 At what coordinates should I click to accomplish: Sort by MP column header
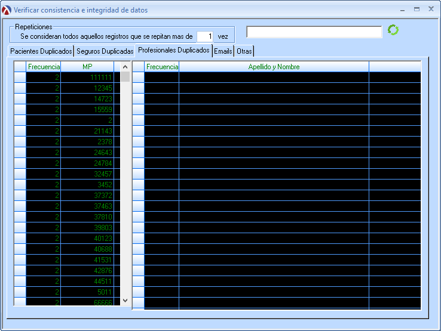87,67
